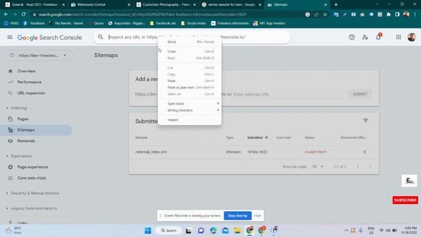Image resolution: width=421 pixels, height=237 pixels.
Task: Sort the table by Submitted column
Action: coord(257,138)
